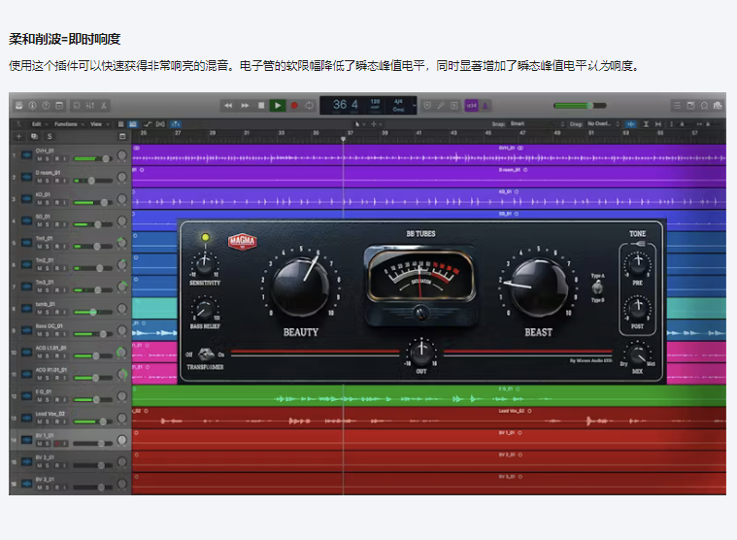Open the Drag mode dropdown
This screenshot has height=540, width=737.
599,124
